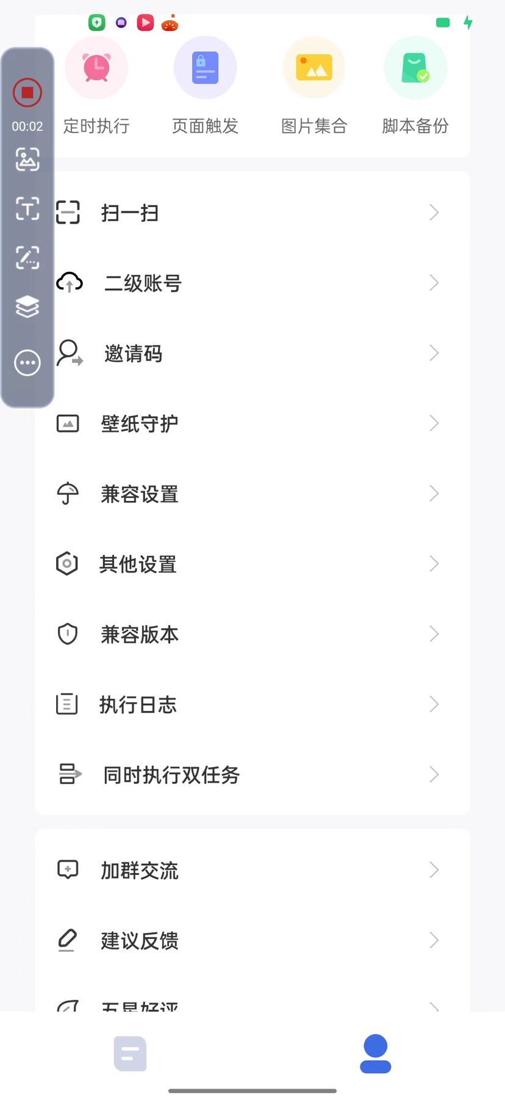Open the 二级账号 sub-account entry
Viewport: 505px width, 1096px height.
tap(143, 283)
